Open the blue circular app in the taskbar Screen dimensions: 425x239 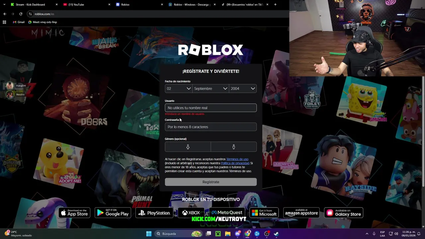(x=257, y=234)
